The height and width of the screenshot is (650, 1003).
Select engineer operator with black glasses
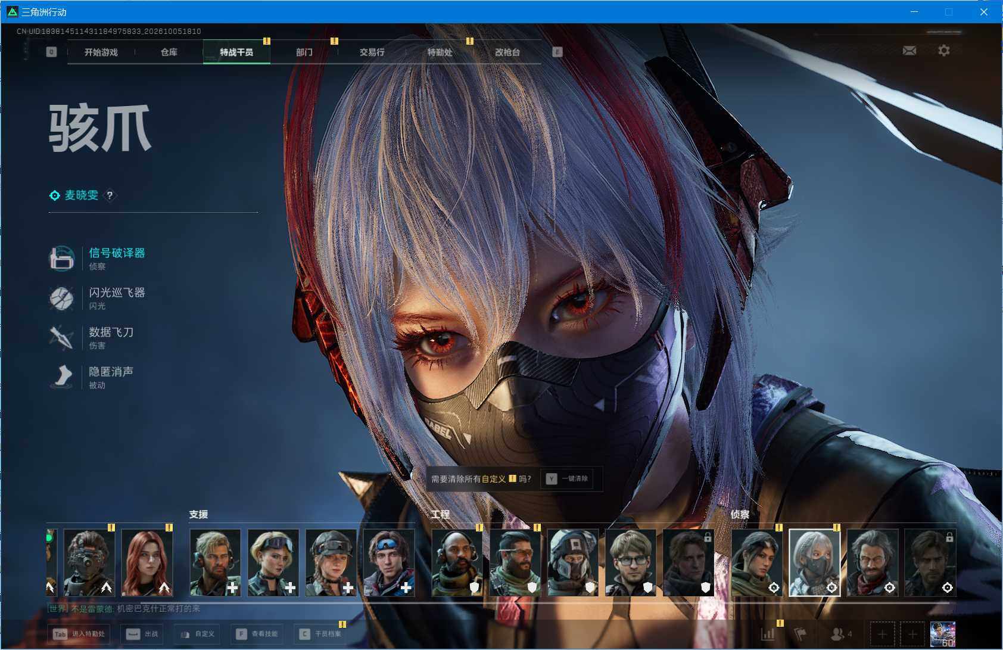[x=631, y=562]
